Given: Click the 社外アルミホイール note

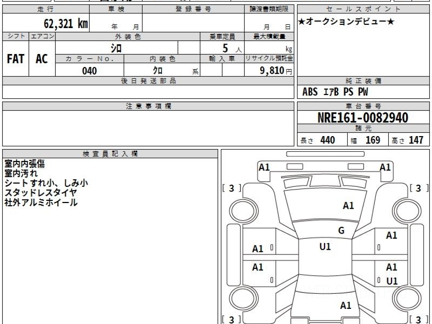Looking at the screenshot, I should point(41,202).
